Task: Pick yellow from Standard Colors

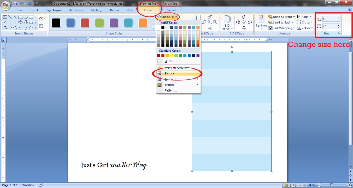Action: tap(172, 55)
